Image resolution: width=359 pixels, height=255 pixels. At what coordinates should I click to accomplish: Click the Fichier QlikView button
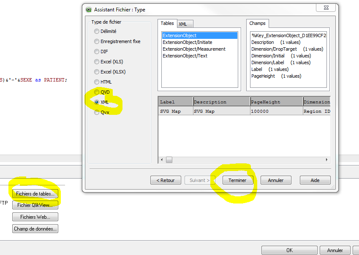[x=35, y=205]
